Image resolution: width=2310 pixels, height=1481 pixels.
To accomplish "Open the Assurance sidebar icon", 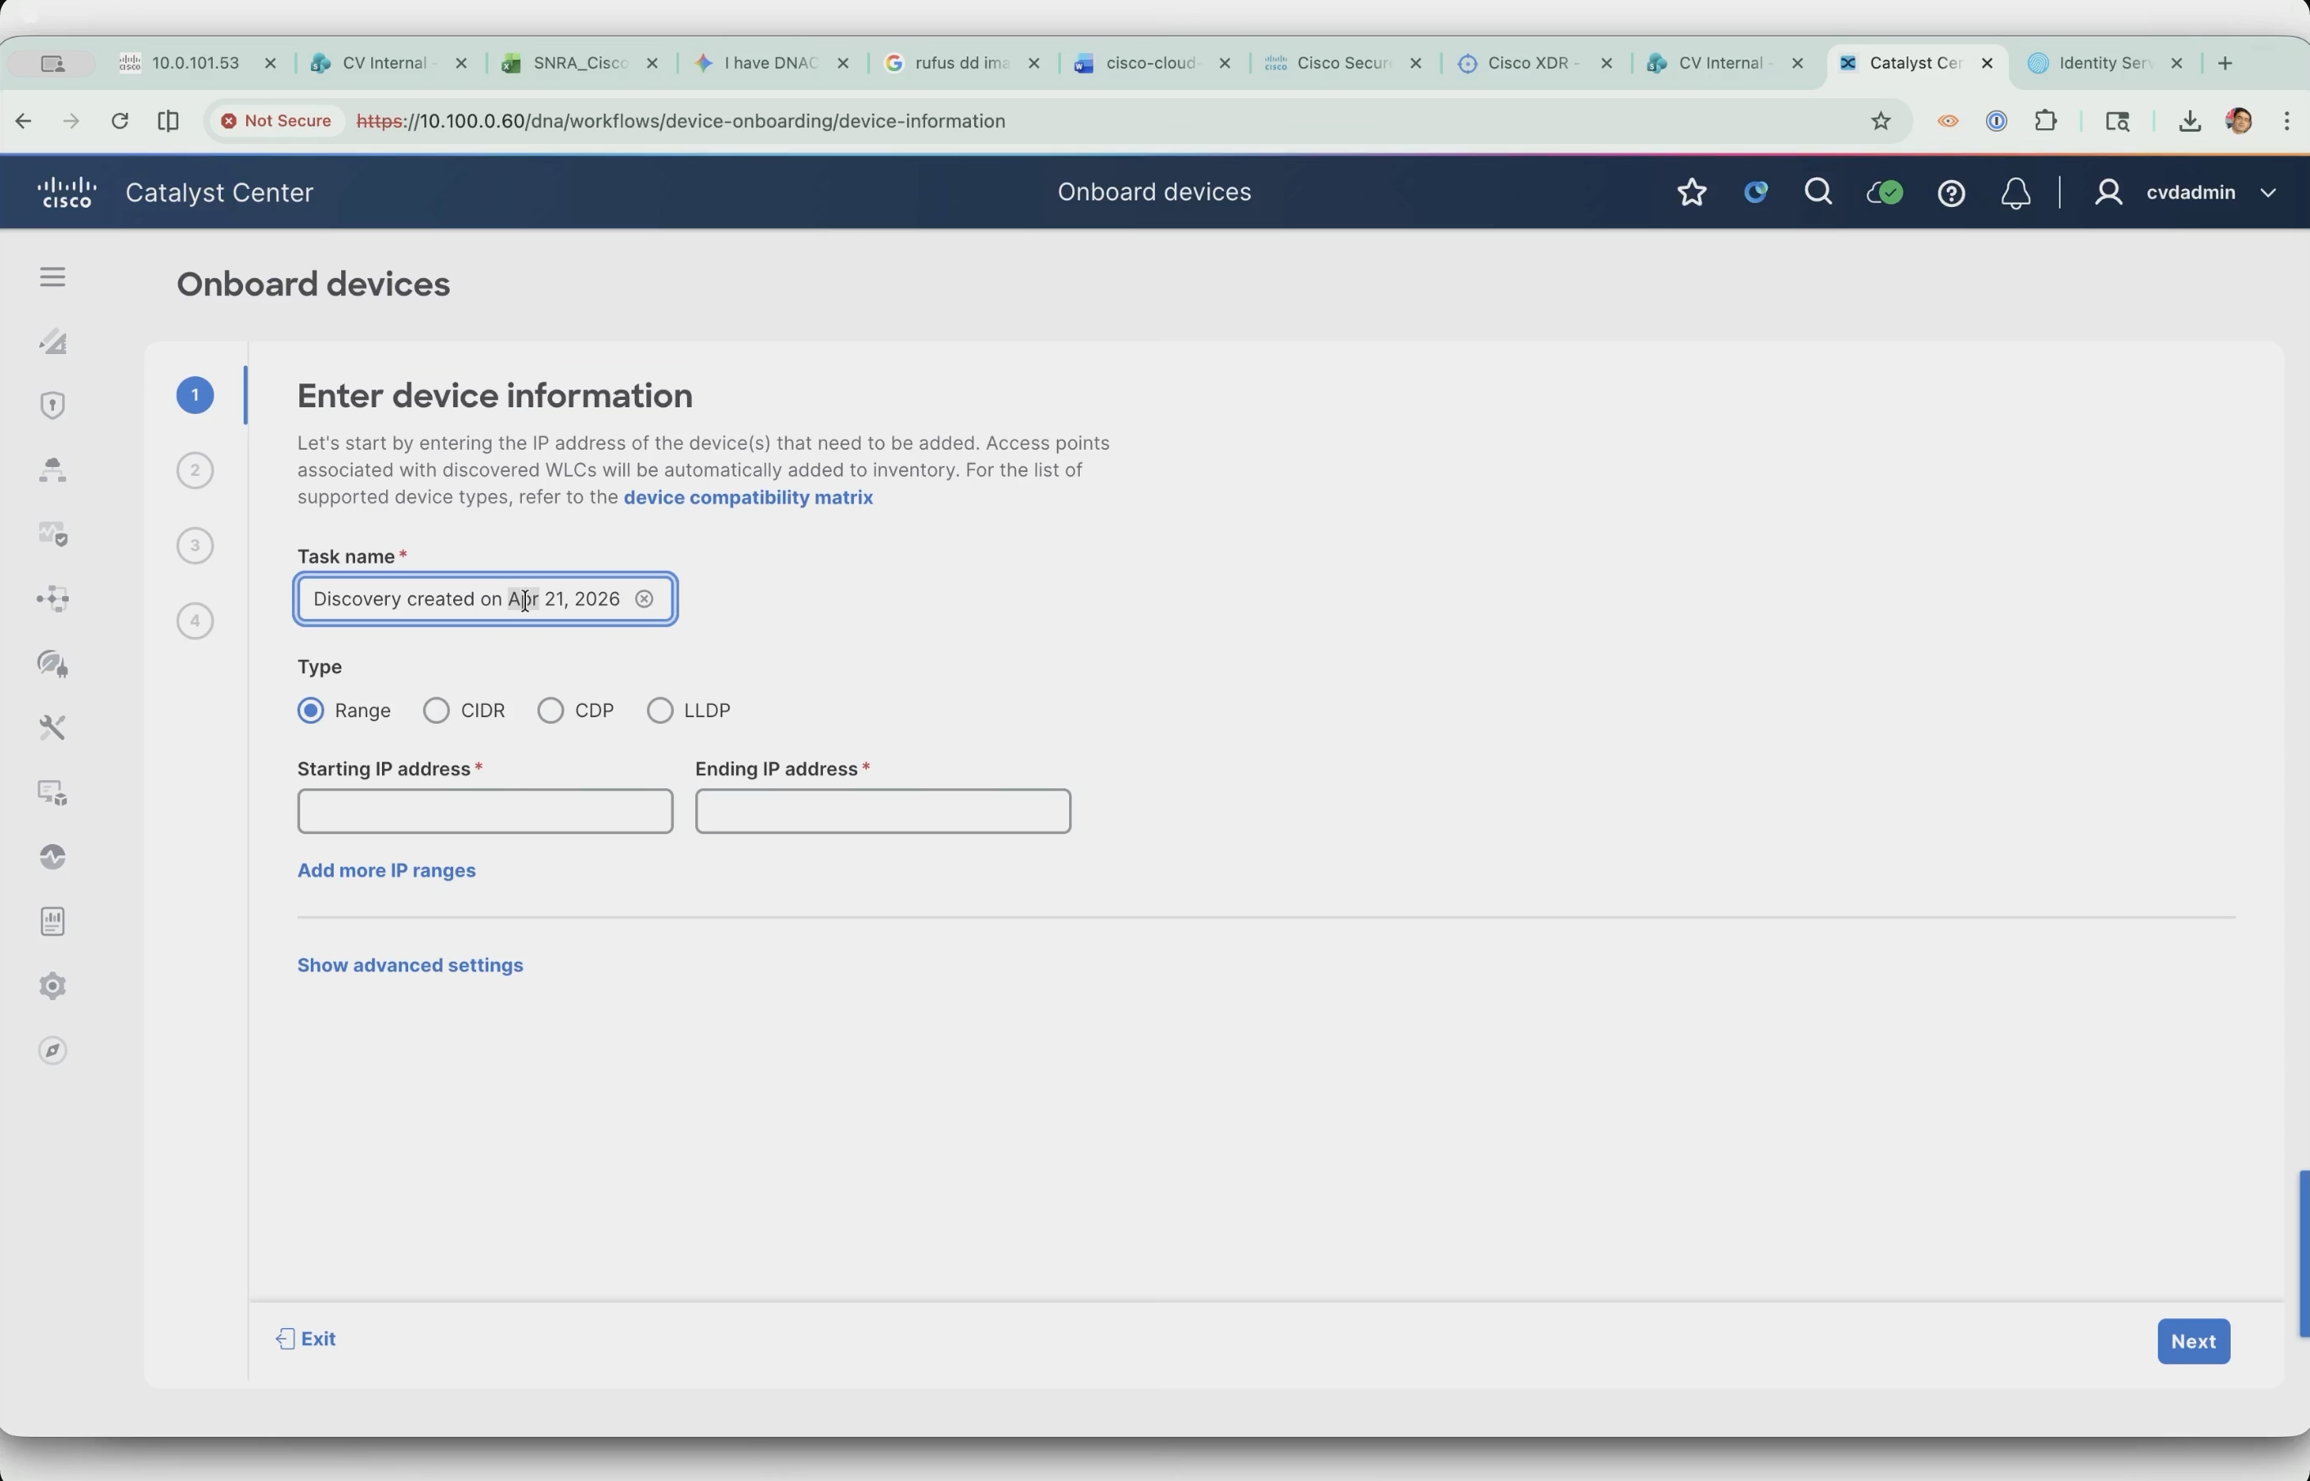I will 53,534.
